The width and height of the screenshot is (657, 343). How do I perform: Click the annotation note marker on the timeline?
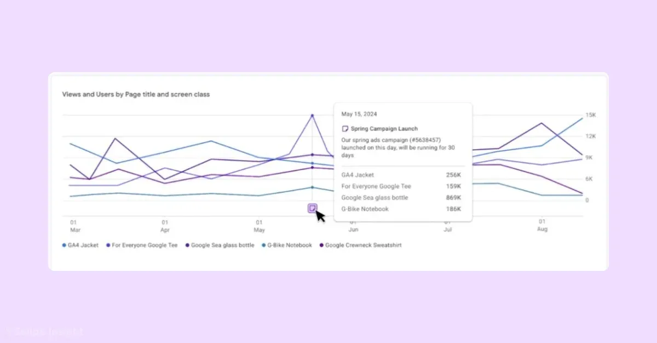tap(312, 208)
